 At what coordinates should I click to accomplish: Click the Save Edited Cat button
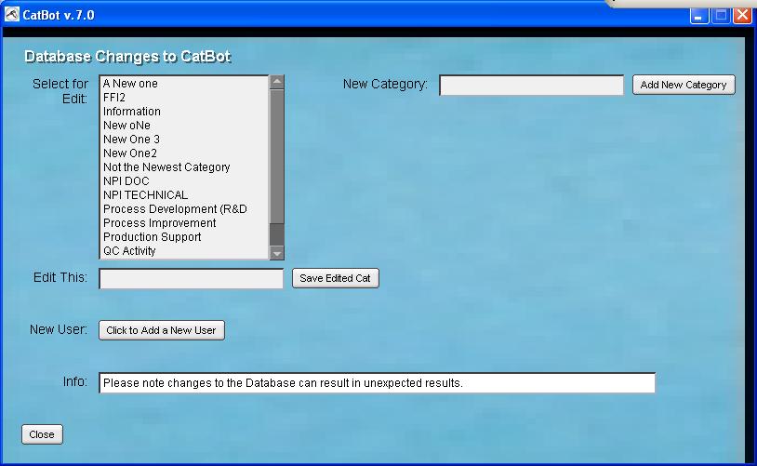[x=336, y=279]
